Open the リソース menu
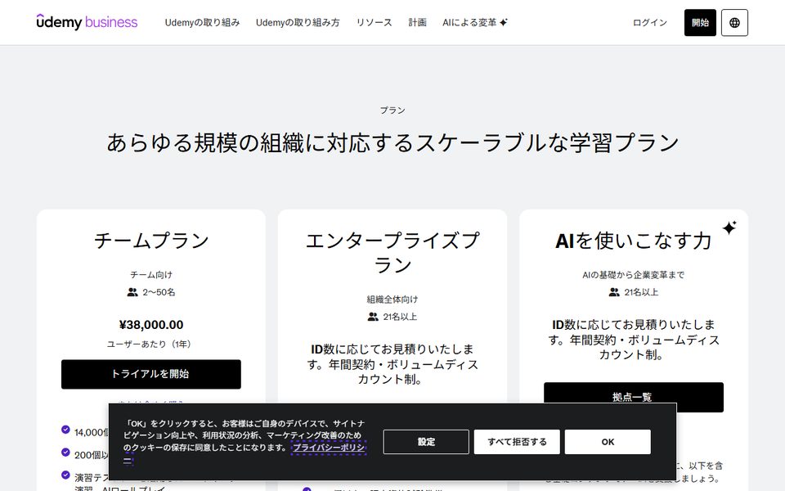785x491 pixels. coord(374,23)
